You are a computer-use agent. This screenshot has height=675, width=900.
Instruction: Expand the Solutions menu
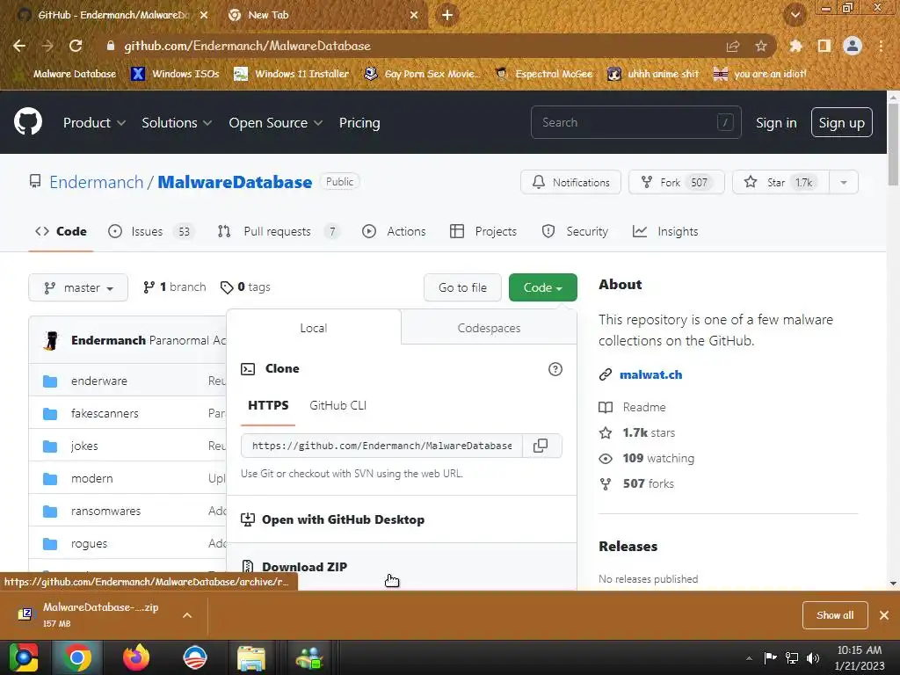[x=177, y=122]
